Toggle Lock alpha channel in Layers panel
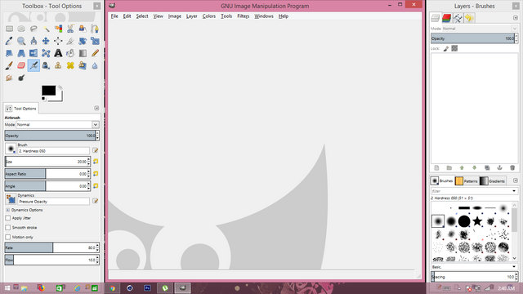Image resolution: width=523 pixels, height=294 pixels. click(454, 49)
